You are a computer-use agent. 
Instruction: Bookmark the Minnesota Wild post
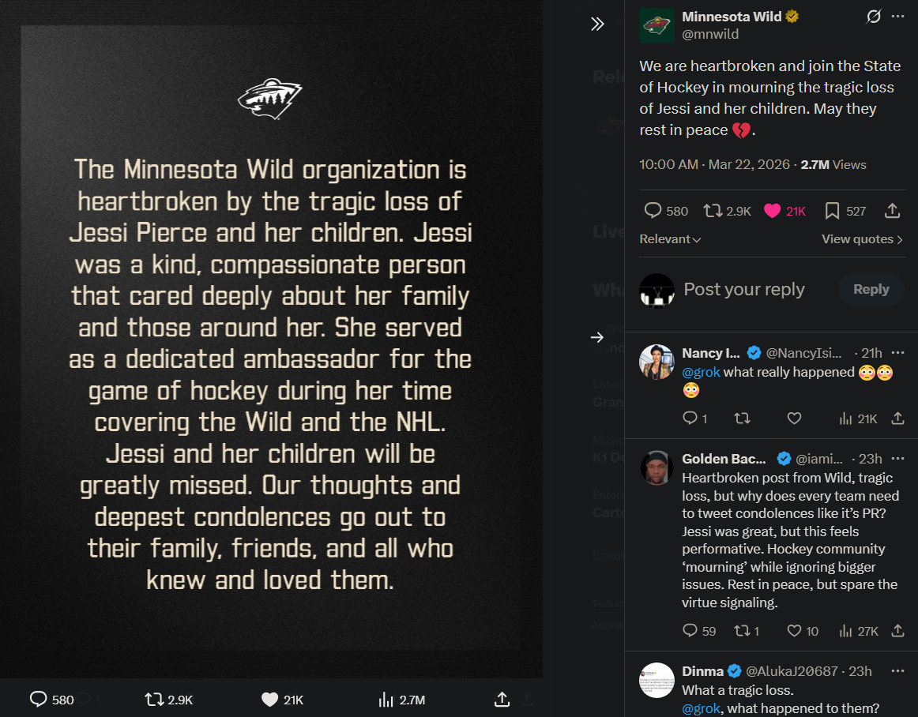click(x=832, y=211)
